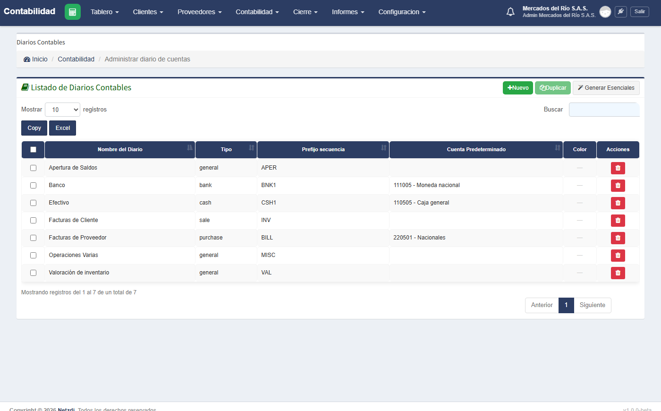This screenshot has width=661, height=411.
Task: Click the Nuevo button
Action: (518, 88)
